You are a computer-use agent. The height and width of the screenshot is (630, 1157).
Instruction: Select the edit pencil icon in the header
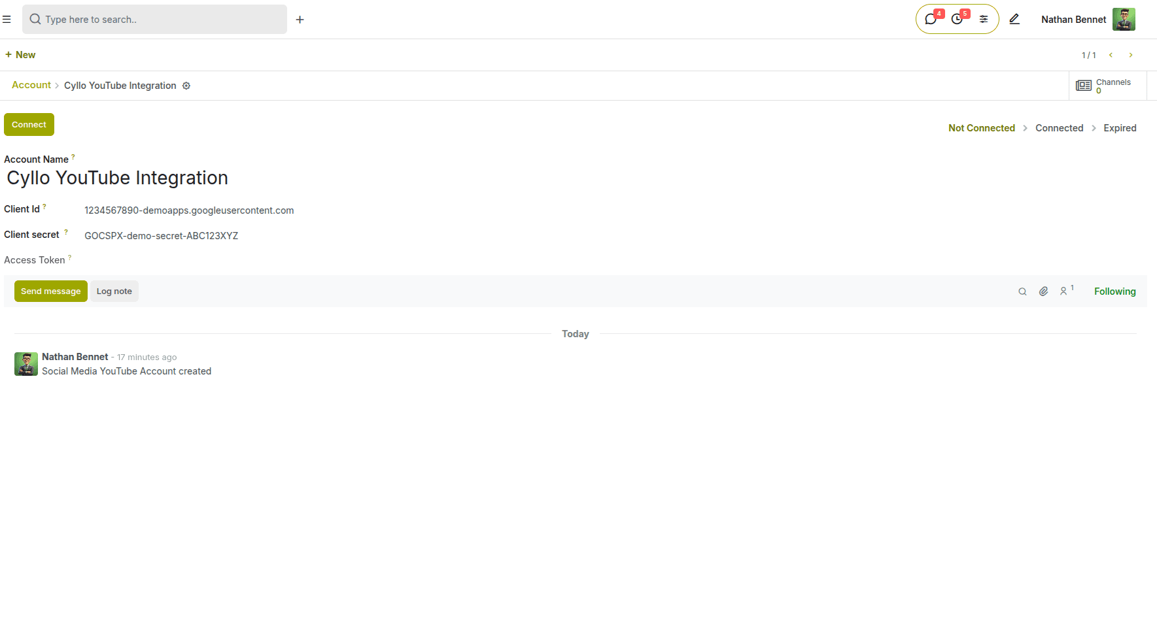click(1014, 19)
